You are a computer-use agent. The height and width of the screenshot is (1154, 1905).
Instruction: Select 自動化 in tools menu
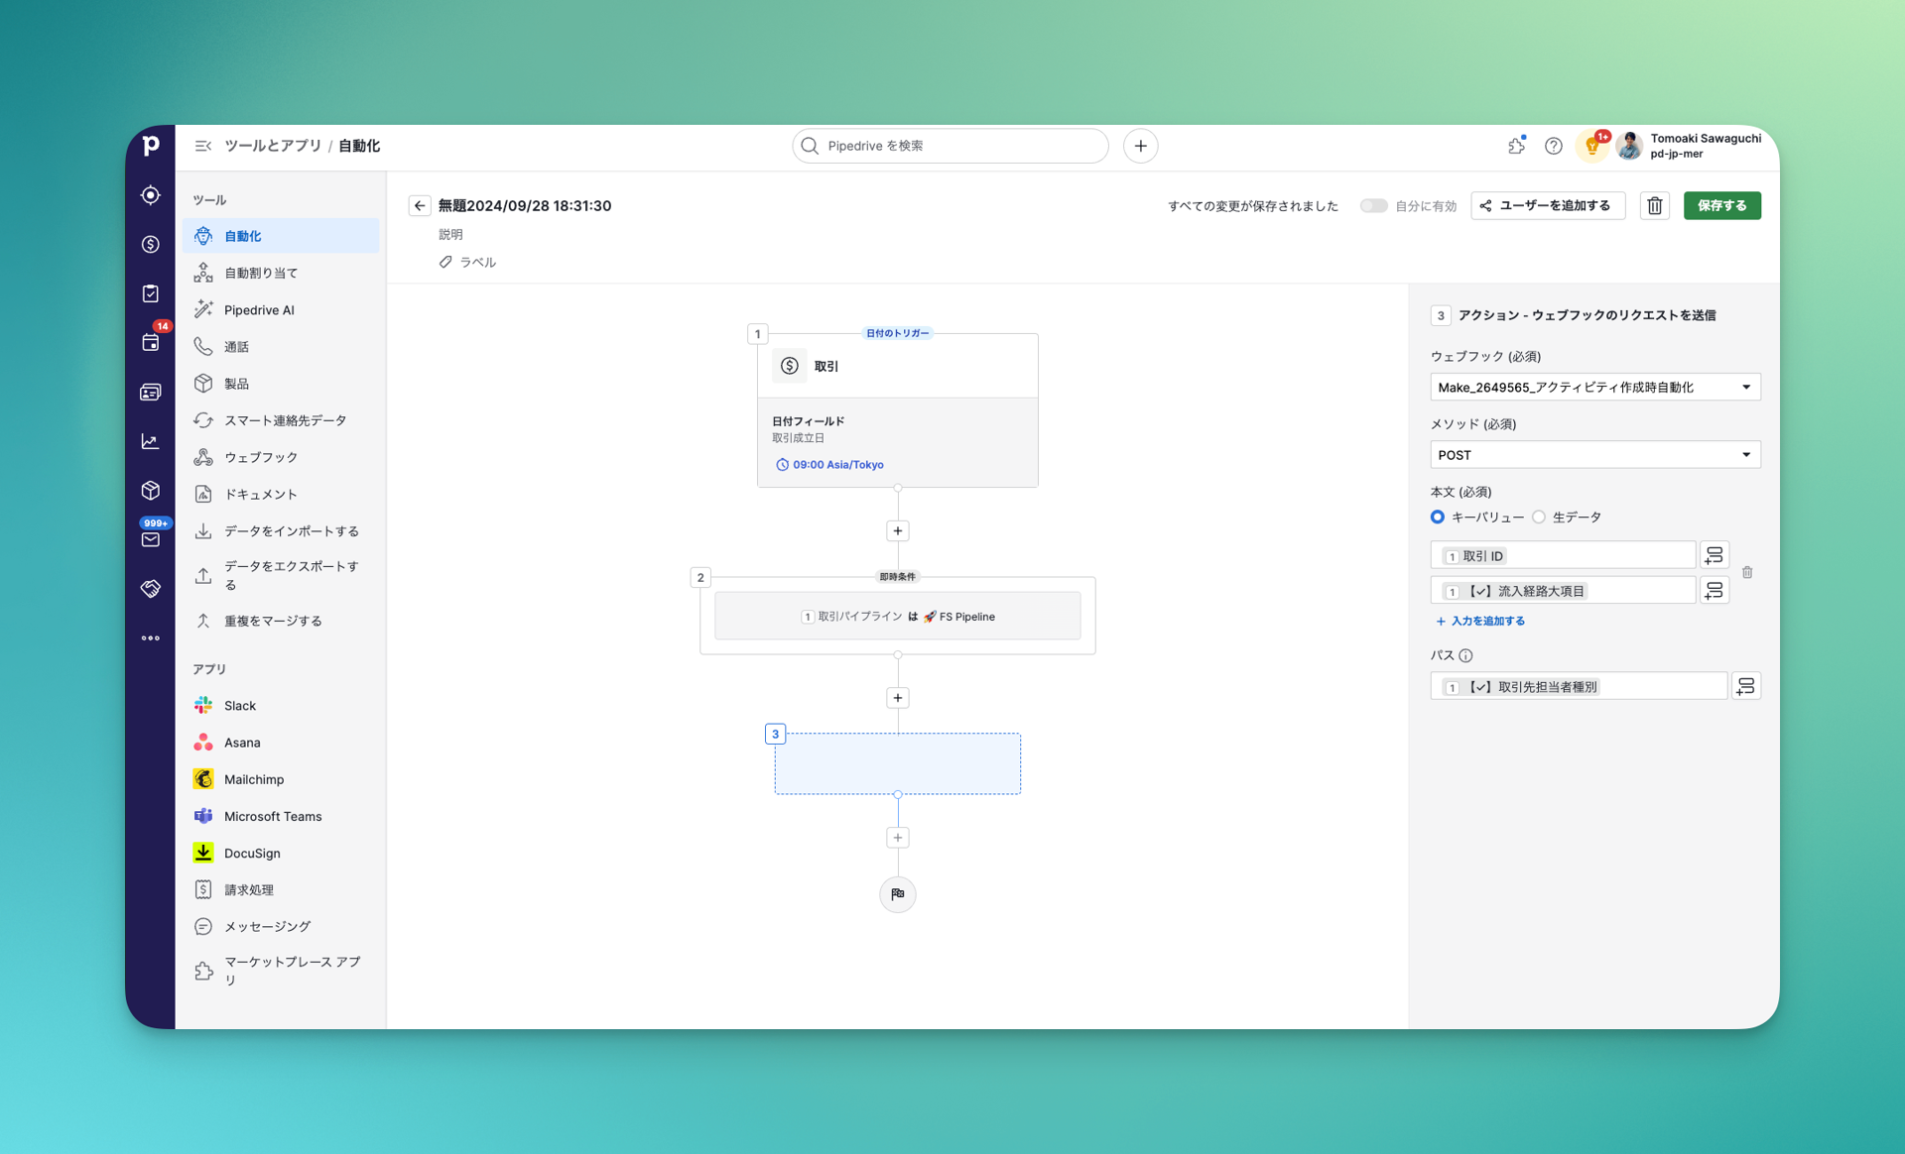pos(281,236)
